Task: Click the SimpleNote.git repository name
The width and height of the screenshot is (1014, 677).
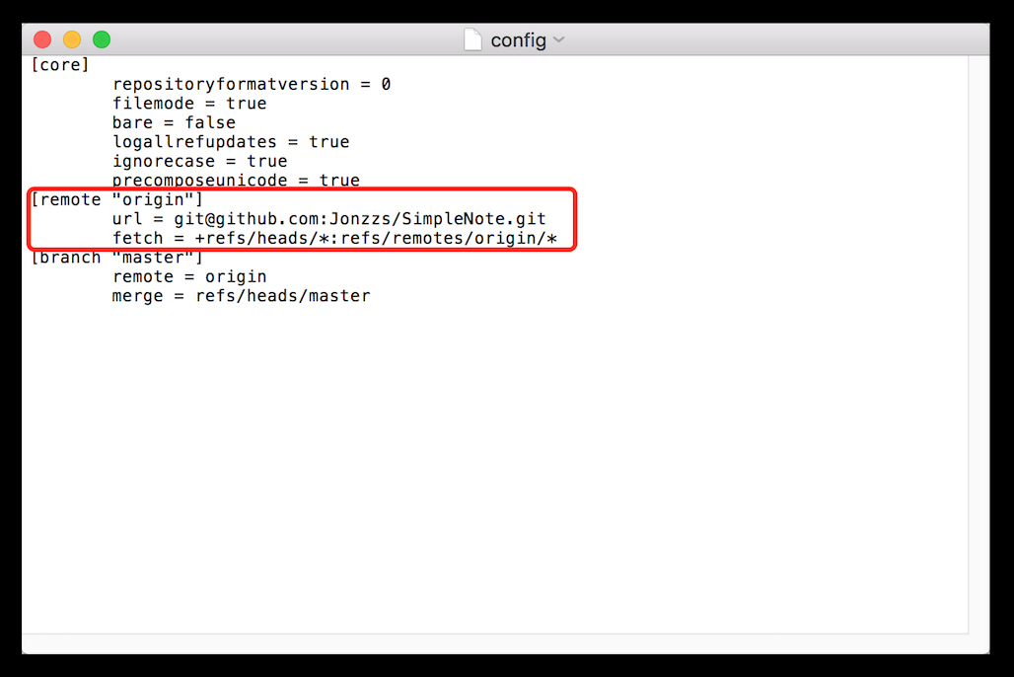Action: tap(473, 218)
